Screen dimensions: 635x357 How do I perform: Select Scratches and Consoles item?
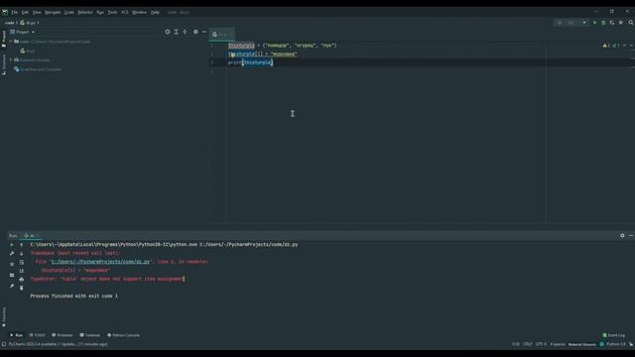38,69
